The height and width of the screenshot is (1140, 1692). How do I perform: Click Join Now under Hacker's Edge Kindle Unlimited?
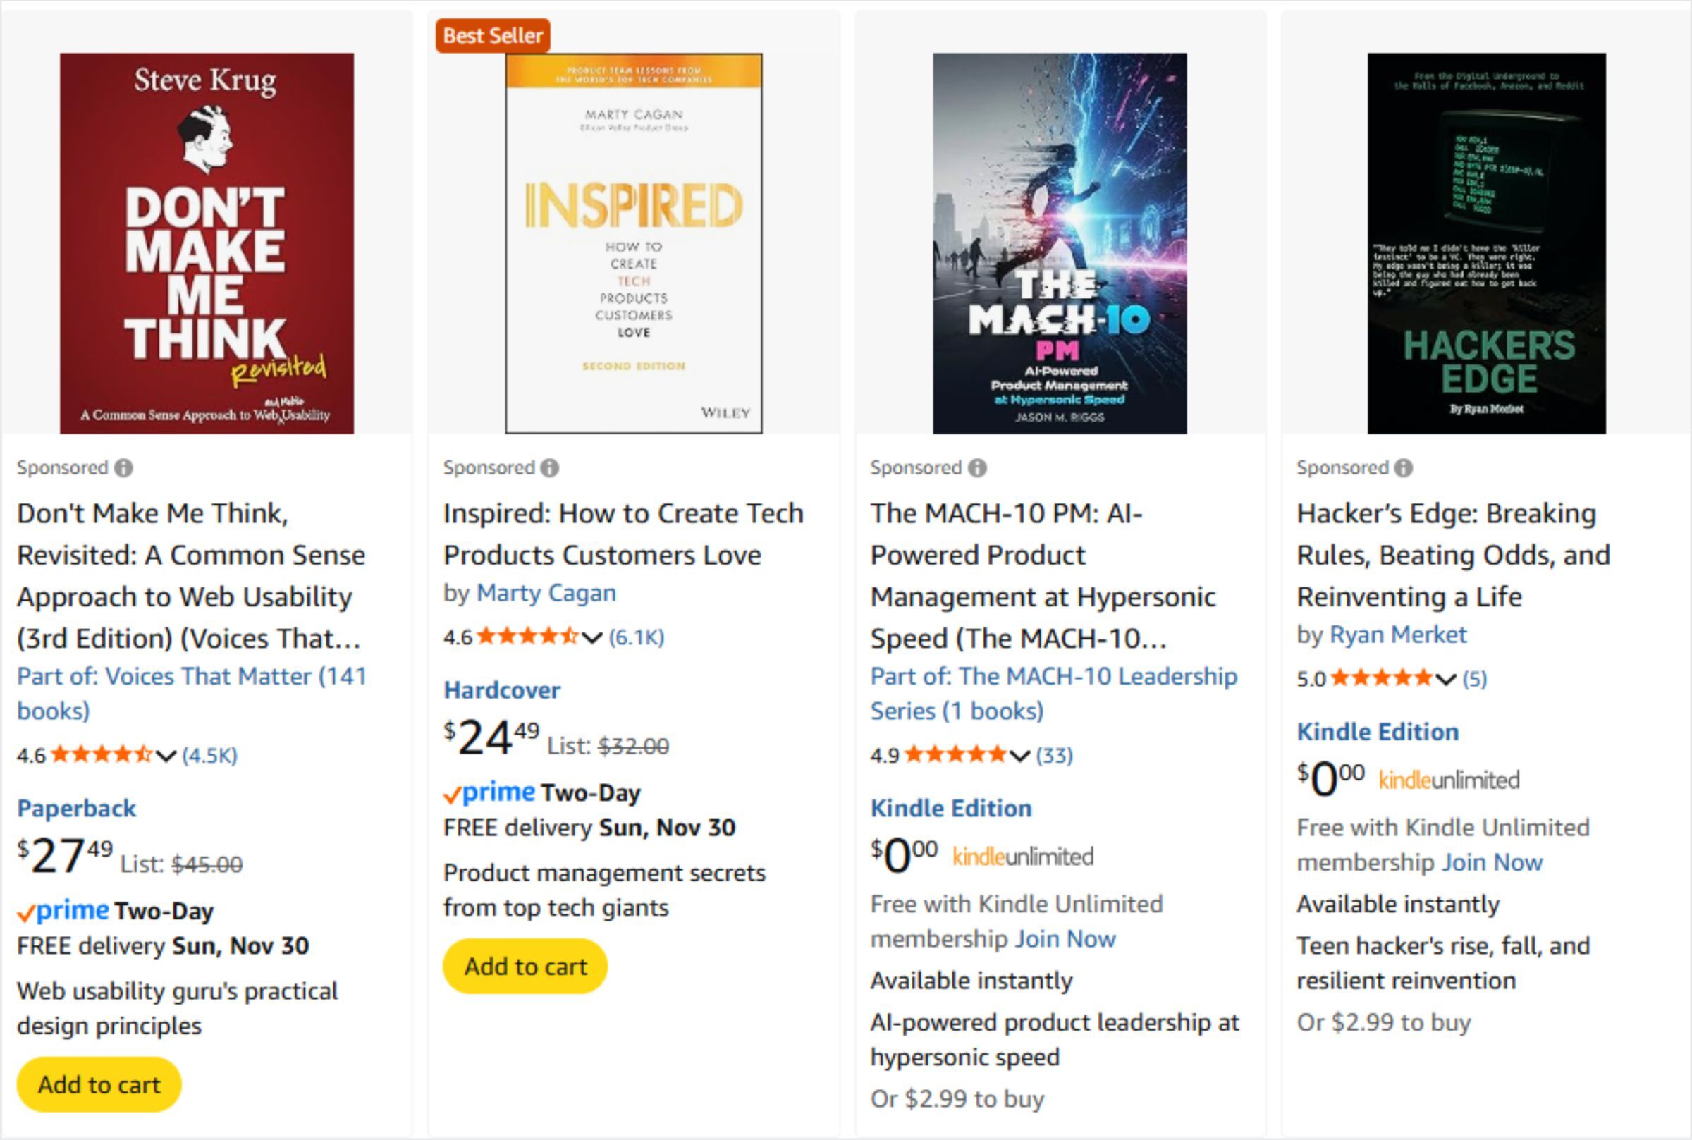tap(1491, 862)
